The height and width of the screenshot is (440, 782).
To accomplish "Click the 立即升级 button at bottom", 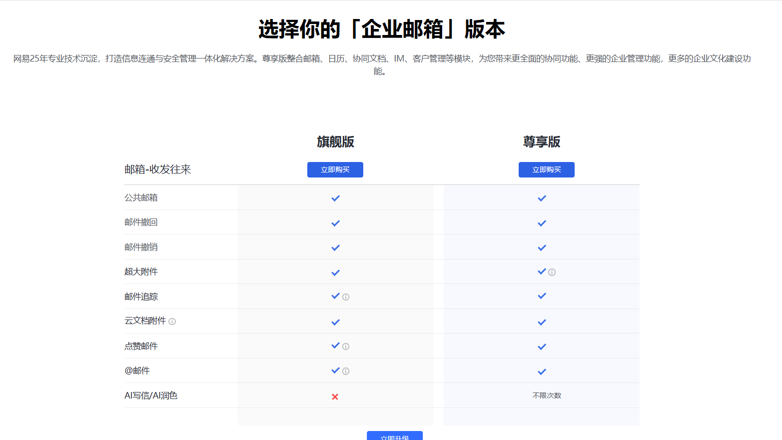I will [395, 436].
